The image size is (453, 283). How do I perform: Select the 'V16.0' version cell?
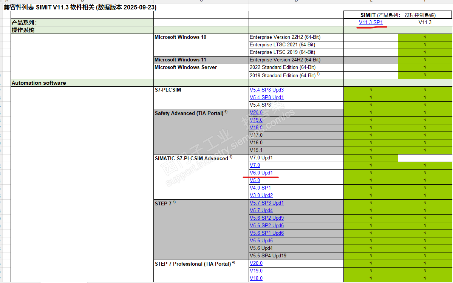(296, 142)
